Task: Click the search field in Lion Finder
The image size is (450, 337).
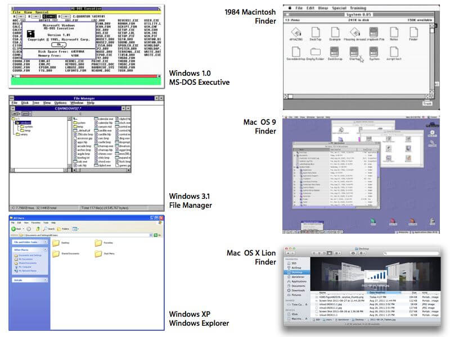Action: [x=411, y=253]
